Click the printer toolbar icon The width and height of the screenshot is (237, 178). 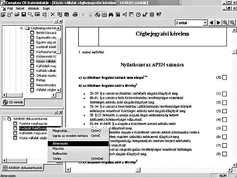point(75,15)
